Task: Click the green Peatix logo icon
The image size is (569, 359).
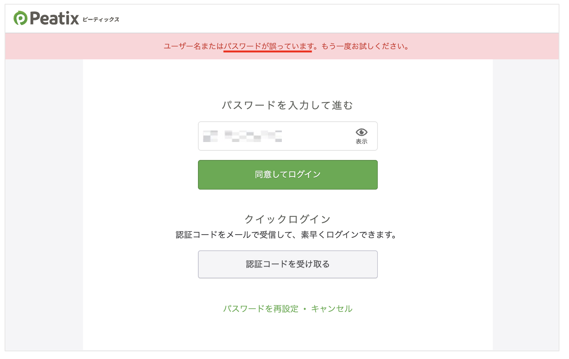Action: pos(20,18)
